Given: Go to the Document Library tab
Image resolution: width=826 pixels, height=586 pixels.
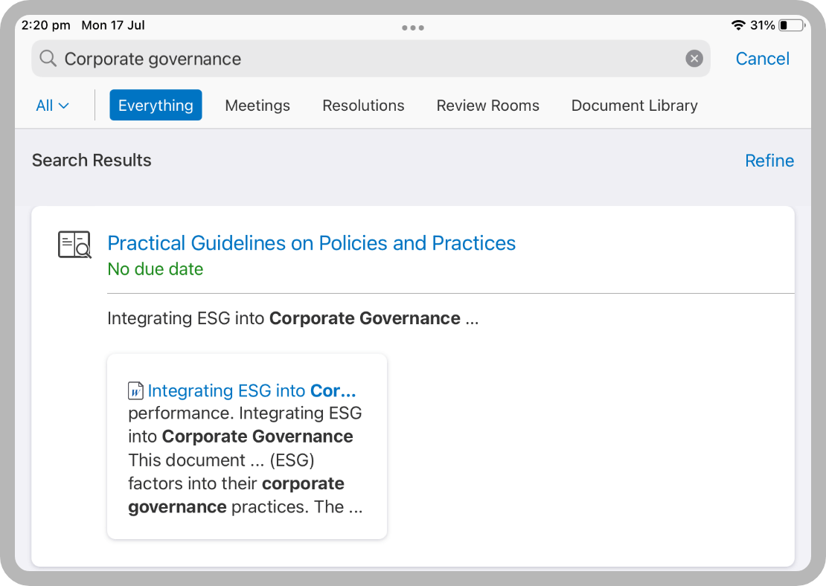Looking at the screenshot, I should click(x=634, y=106).
